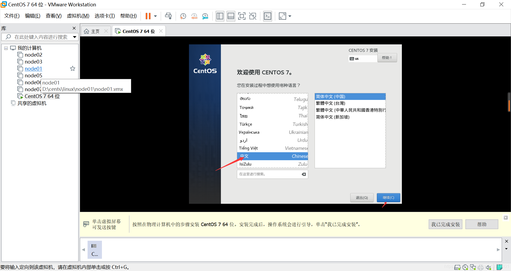Viewport: 511px width, 271px height.
Task: Click the 帮助 button in the install hint bar
Action: coord(482,224)
